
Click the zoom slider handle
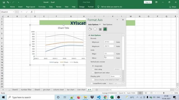click(x=164, y=93)
